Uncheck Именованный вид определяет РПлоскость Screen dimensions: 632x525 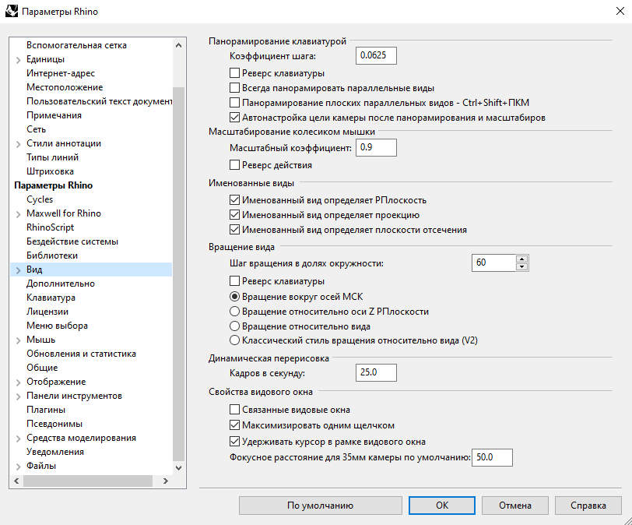[x=234, y=199]
